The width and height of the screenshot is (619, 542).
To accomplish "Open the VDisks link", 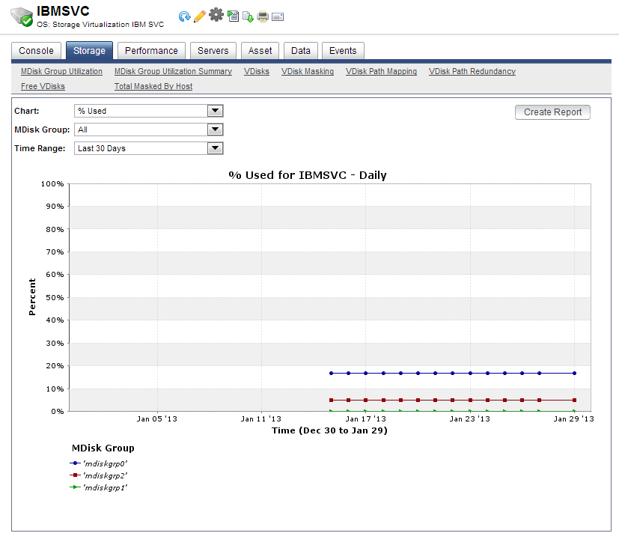I will (x=256, y=71).
